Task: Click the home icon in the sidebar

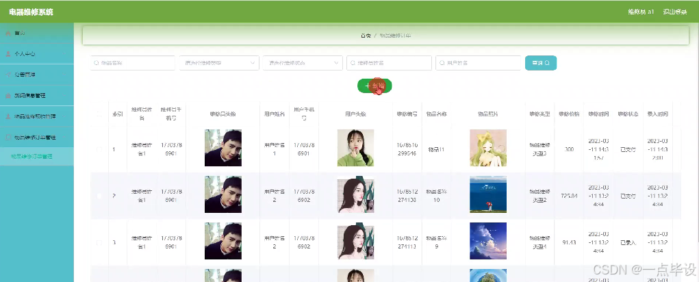Action: pyautogui.click(x=8, y=34)
